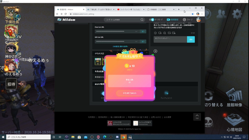Open the Mildom user avatar menu
The image size is (249, 140).
[198, 20]
